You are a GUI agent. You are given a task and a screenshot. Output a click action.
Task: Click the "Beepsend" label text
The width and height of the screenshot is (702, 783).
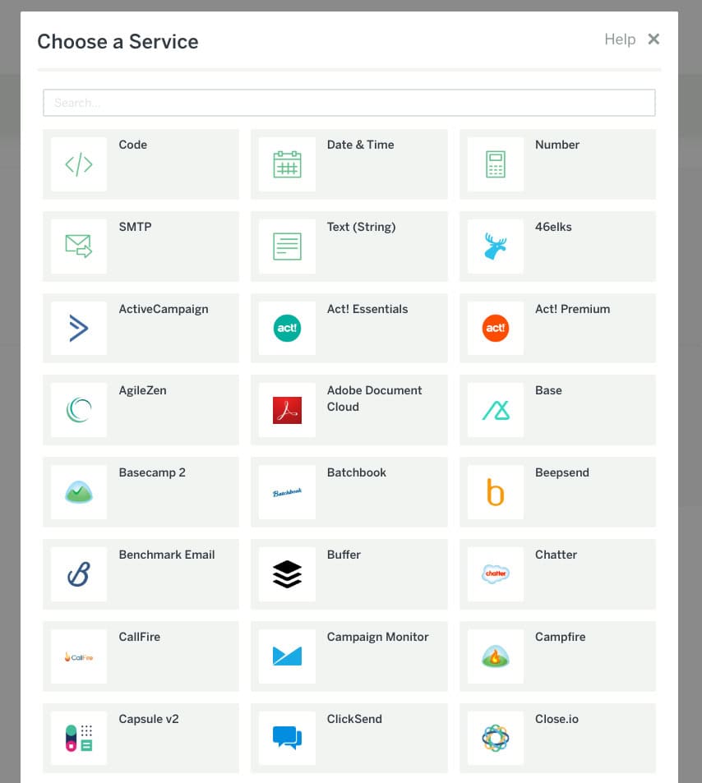coord(562,473)
